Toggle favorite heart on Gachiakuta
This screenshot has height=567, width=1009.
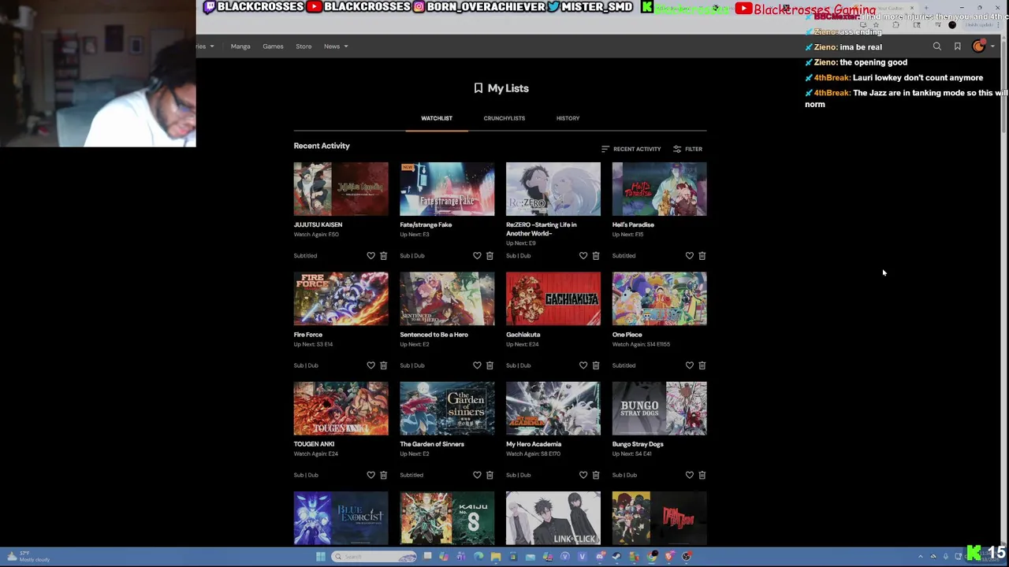583,365
